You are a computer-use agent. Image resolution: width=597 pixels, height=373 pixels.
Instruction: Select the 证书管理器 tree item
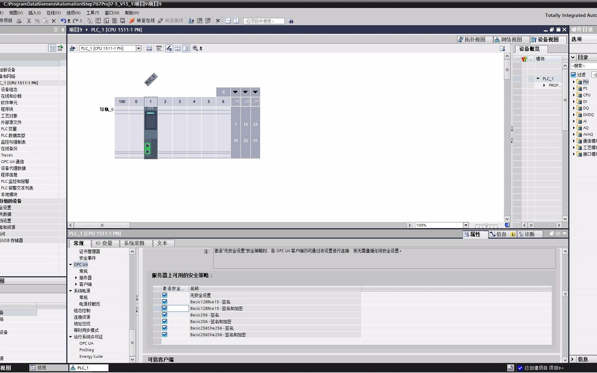pos(89,251)
